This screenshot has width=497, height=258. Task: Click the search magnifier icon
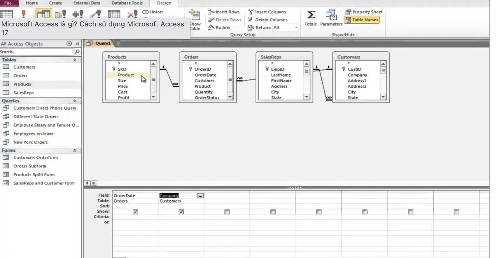[77, 52]
